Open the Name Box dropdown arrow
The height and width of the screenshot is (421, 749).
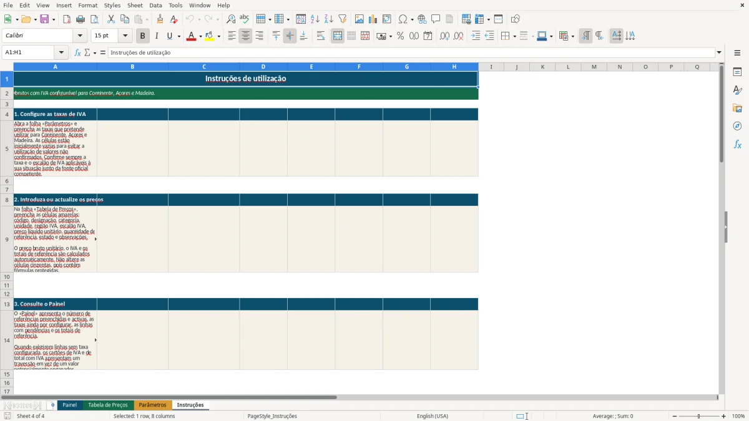[x=61, y=52]
